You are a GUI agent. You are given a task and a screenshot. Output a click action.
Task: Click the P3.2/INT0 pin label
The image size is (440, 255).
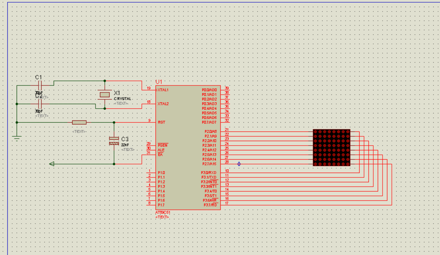coord(209,182)
